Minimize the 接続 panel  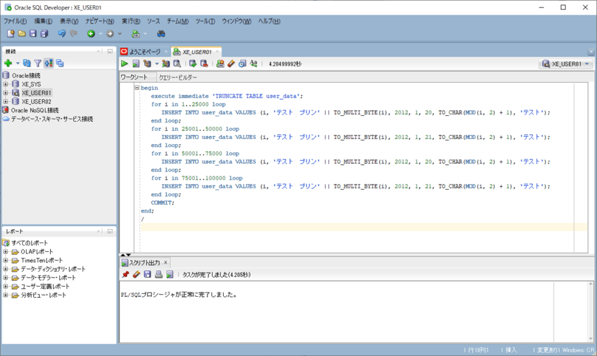pyautogui.click(x=110, y=51)
